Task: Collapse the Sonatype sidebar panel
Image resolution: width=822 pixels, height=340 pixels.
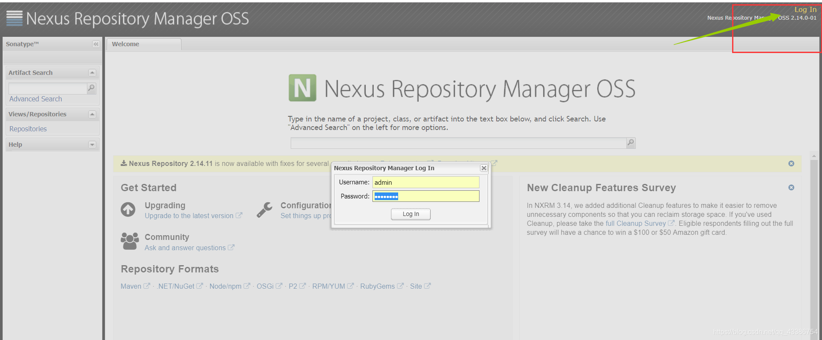Action: [96, 44]
